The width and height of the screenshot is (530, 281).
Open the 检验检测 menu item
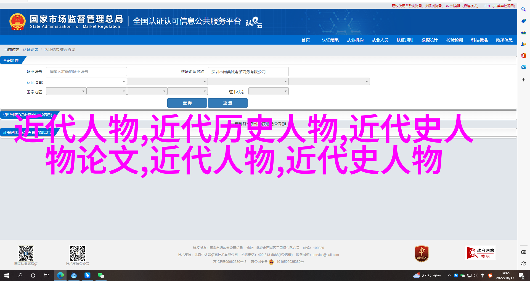coord(455,40)
